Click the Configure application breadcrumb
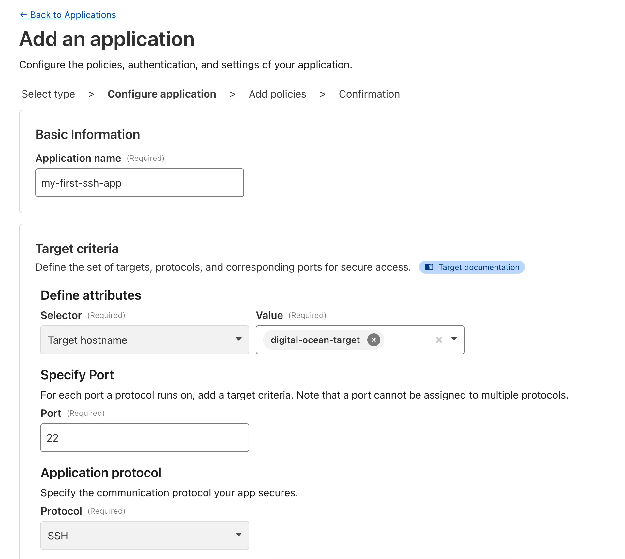The height and width of the screenshot is (559, 625). 161,94
